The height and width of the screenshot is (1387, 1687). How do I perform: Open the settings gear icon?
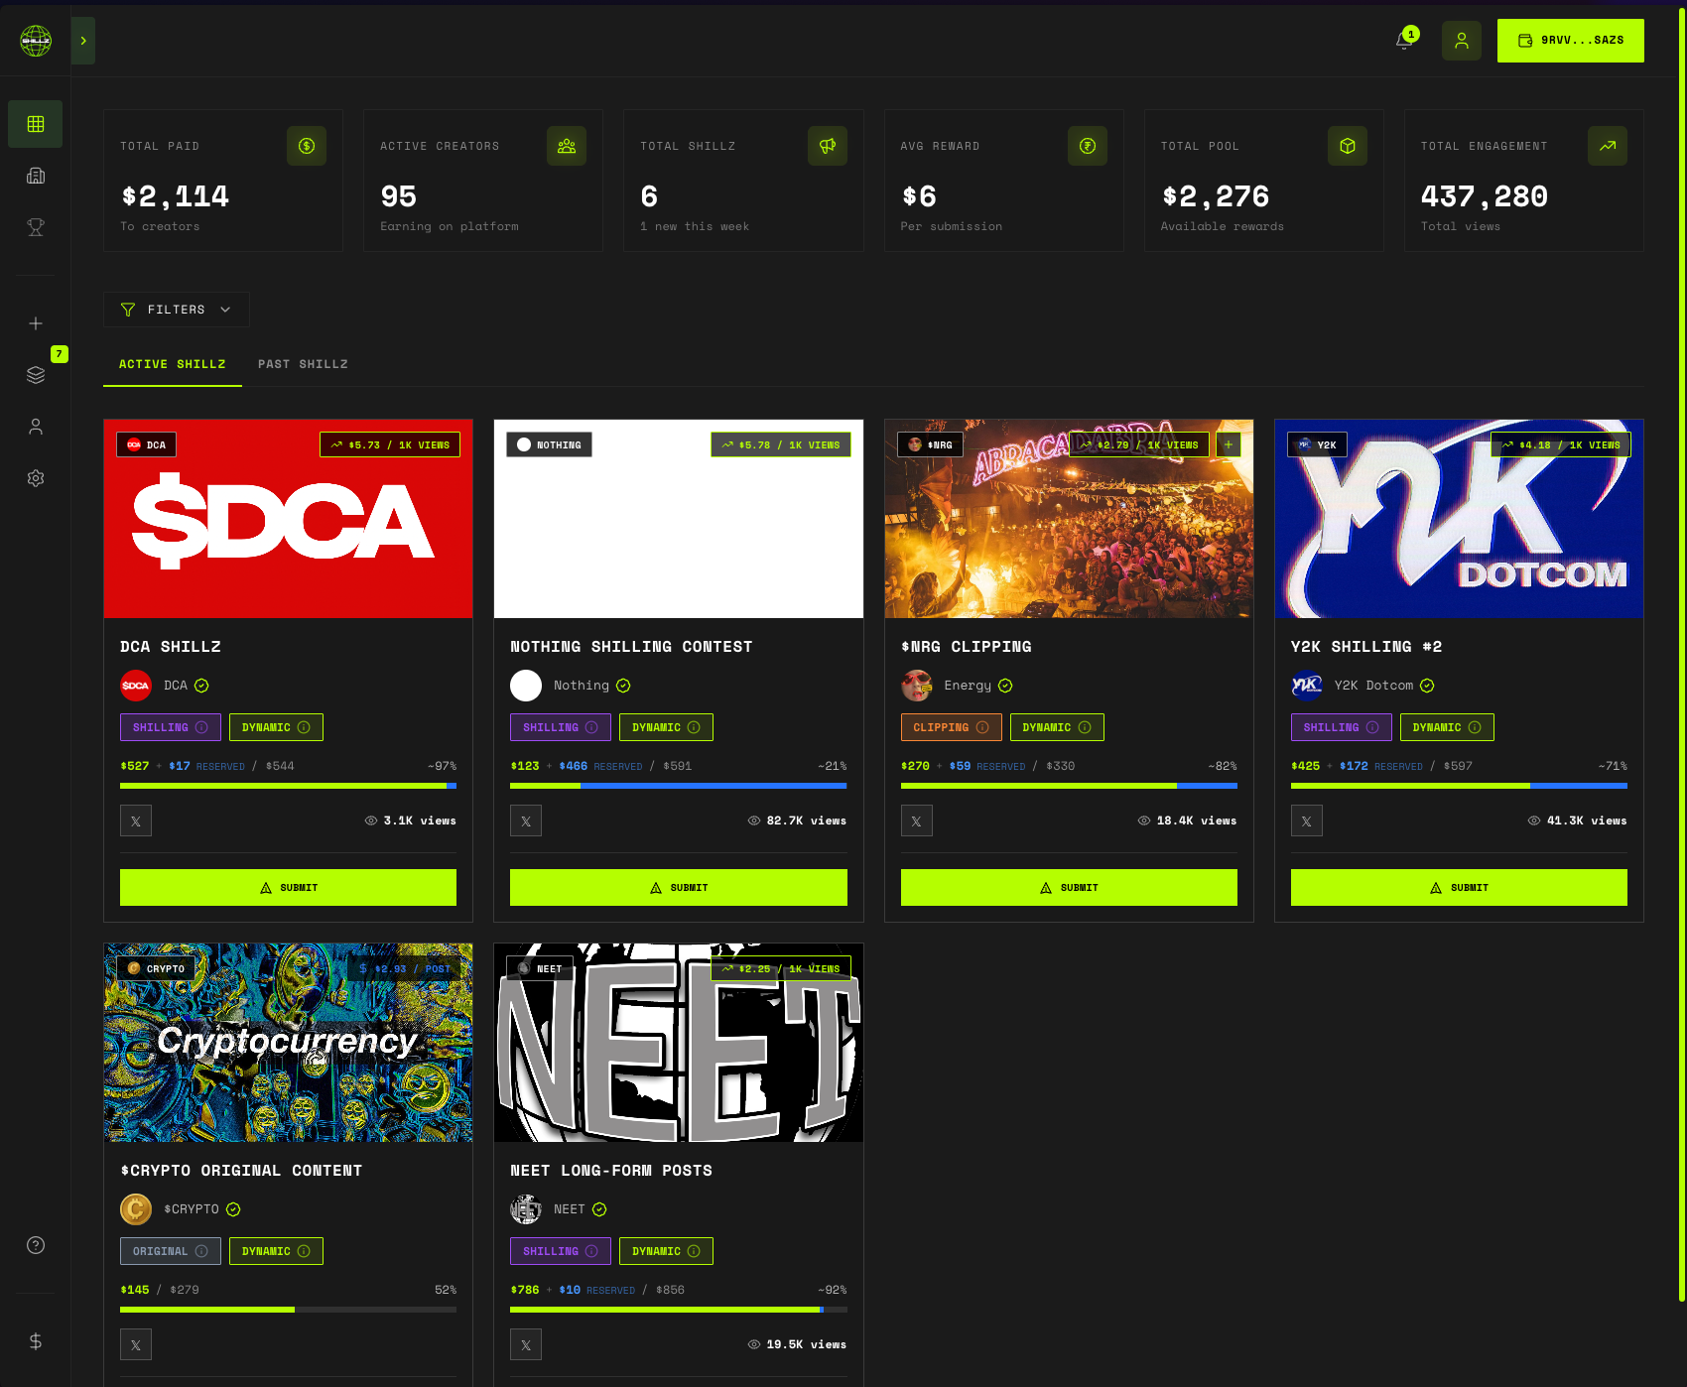[35, 478]
